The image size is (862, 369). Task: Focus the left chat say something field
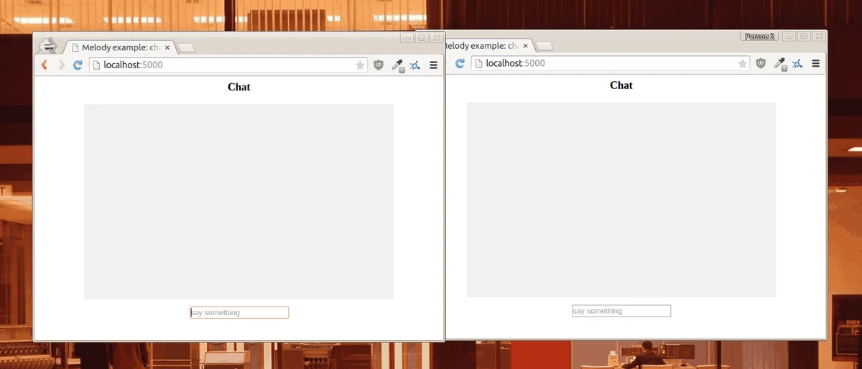239,312
